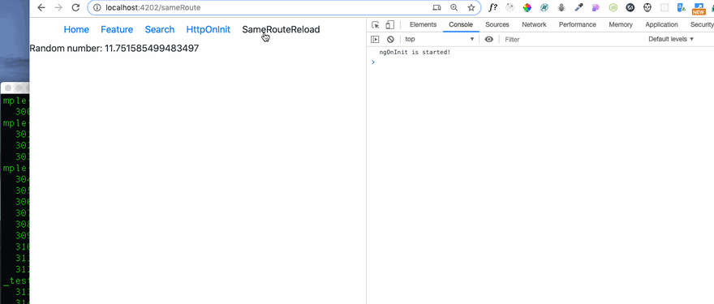The image size is (714, 304).
Task: Clear the console
Action: click(x=390, y=40)
